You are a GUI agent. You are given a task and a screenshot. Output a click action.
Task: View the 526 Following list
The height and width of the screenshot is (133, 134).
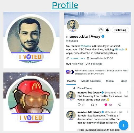click(75, 64)
